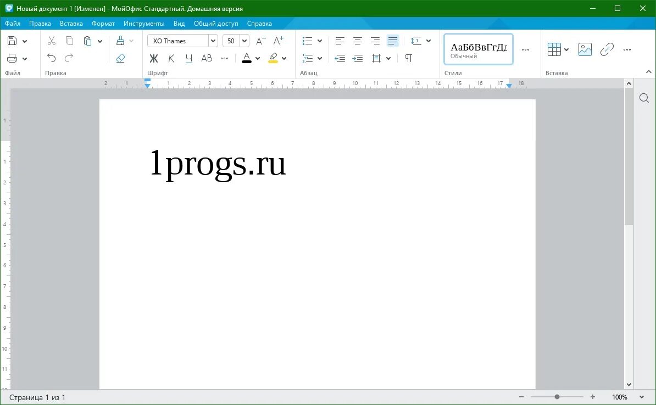
Task: Click the bulleted list icon
Action: [308, 41]
